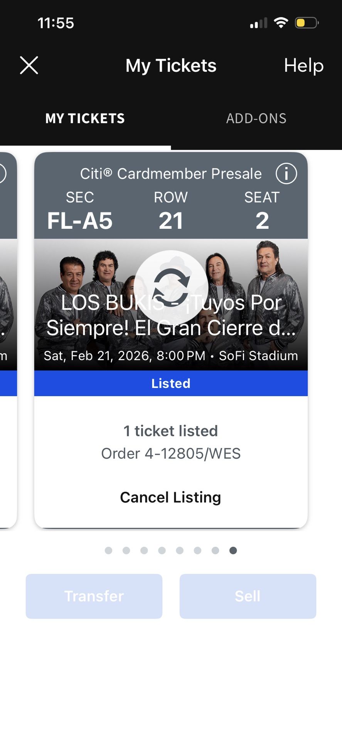Viewport: 342px width, 742px height.
Task: Tap the blue Listed status banner
Action: (171, 383)
